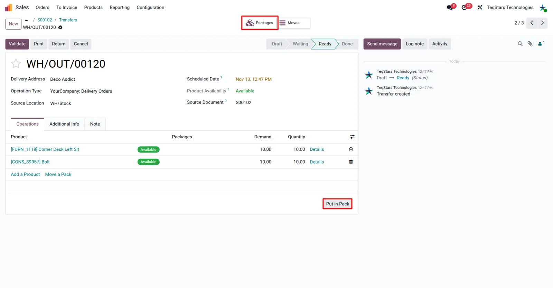The image size is (553, 288).
Task: Click the Print button
Action: click(39, 44)
